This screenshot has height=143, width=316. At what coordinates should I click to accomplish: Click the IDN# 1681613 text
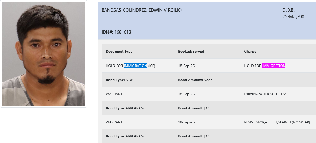[x=116, y=32]
